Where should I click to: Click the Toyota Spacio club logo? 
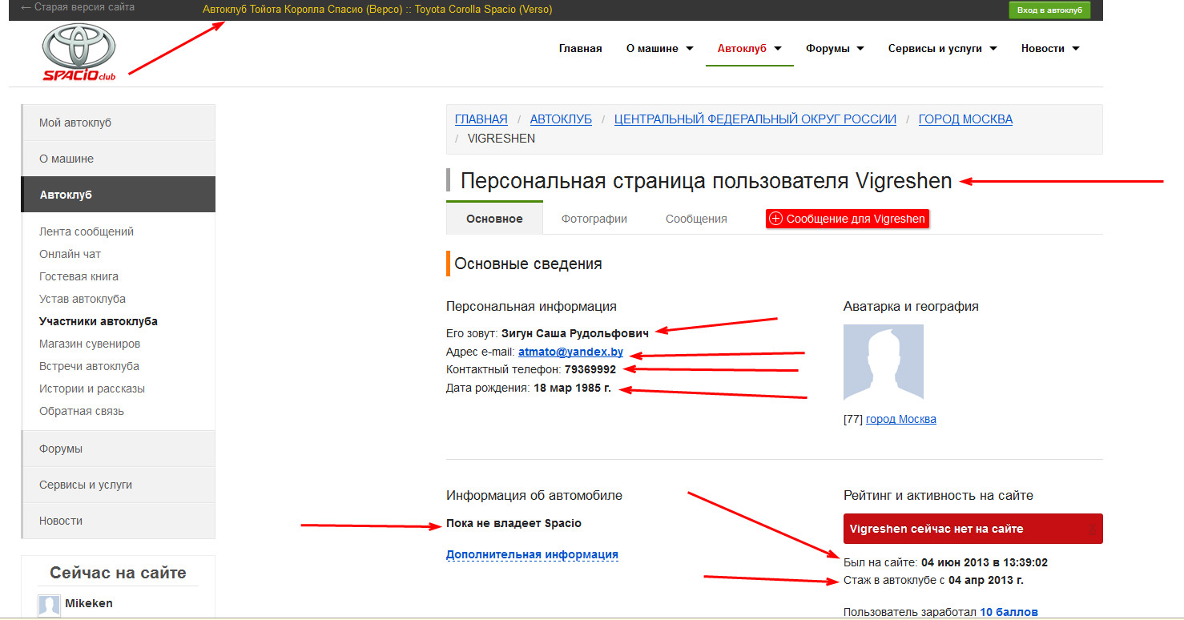[79, 53]
